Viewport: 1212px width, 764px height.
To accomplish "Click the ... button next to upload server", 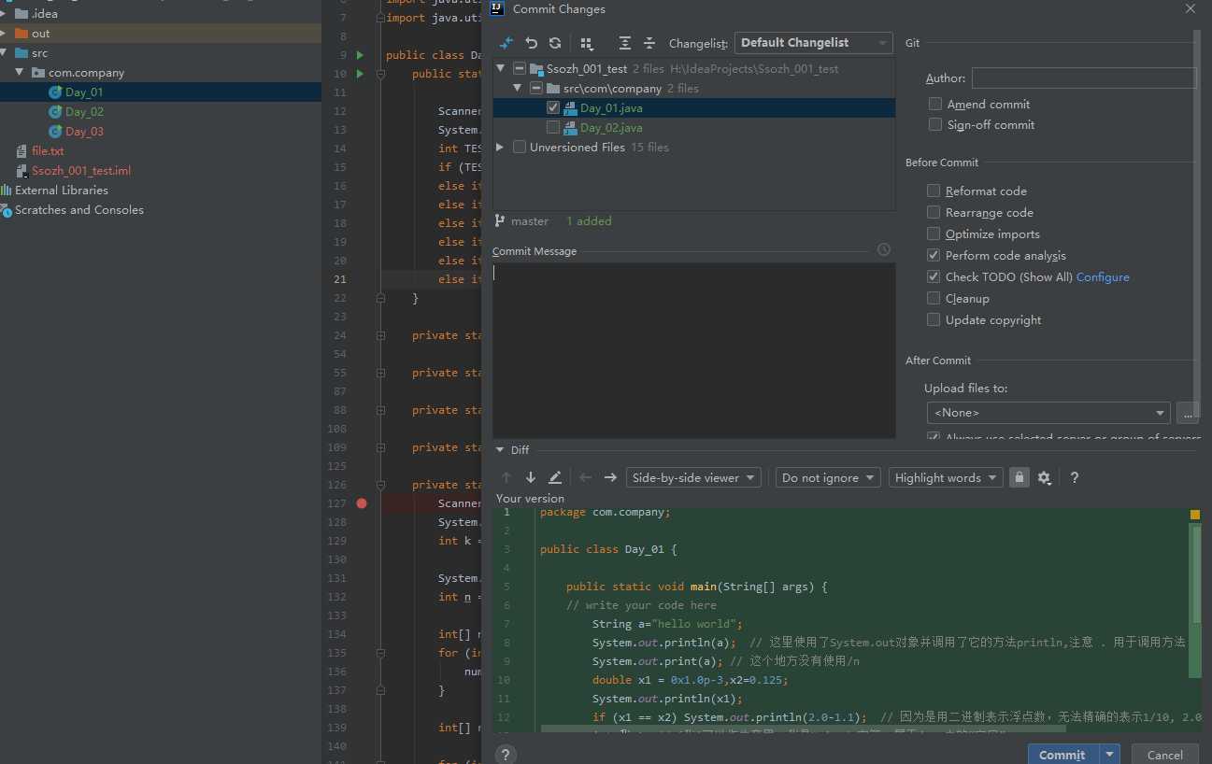I will click(x=1188, y=412).
